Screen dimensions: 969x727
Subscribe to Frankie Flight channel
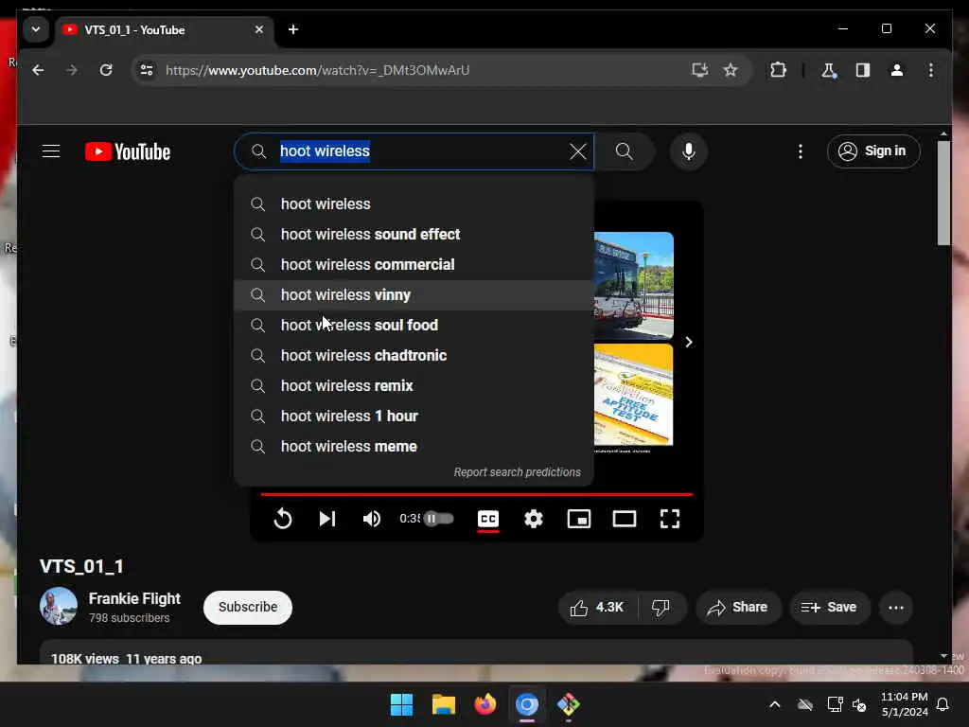248,607
